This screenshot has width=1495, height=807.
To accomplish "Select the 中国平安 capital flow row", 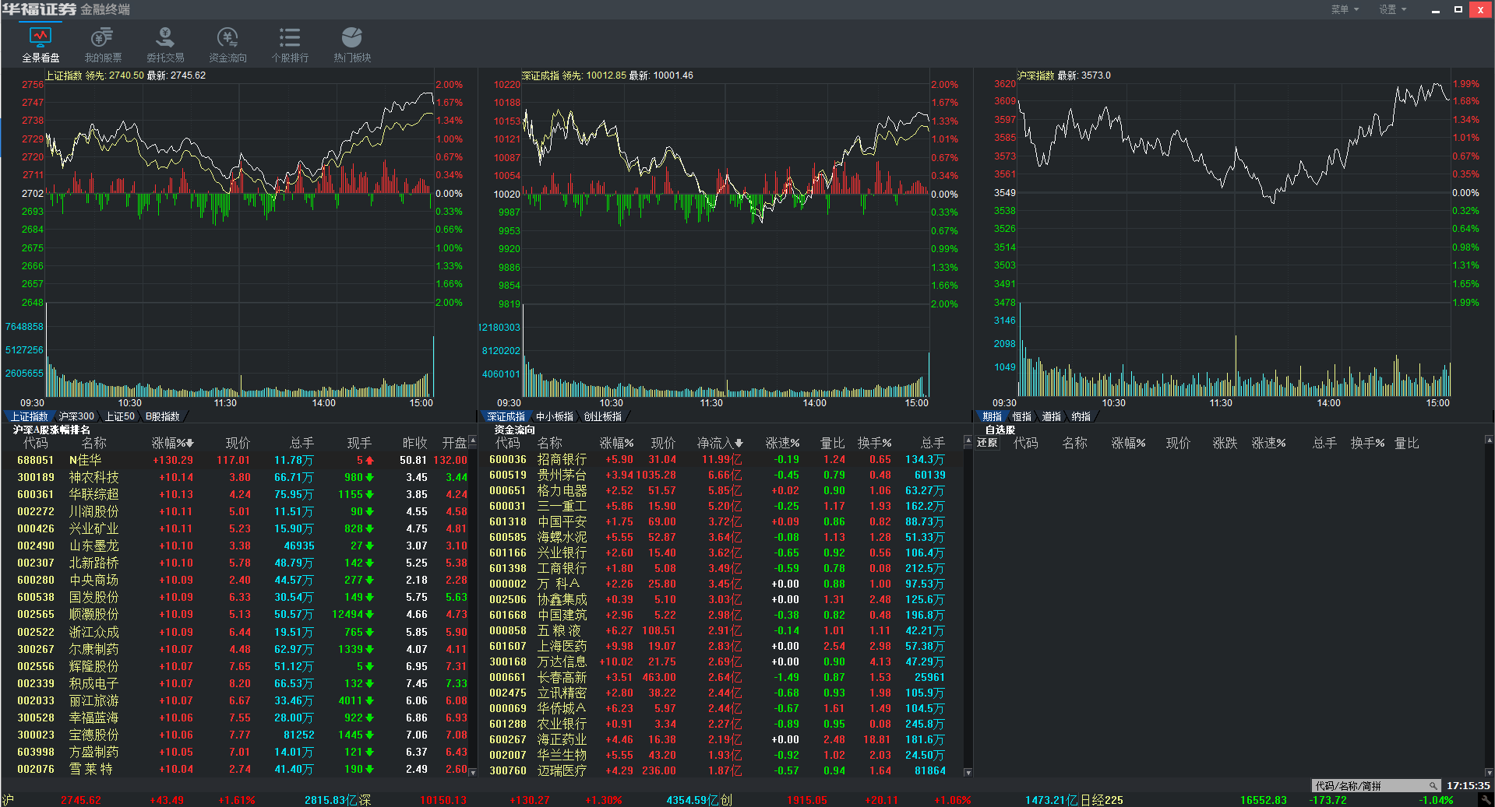I will coord(721,521).
